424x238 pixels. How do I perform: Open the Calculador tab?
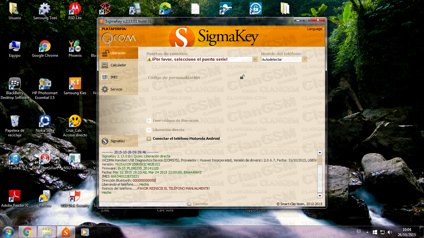pos(119,65)
